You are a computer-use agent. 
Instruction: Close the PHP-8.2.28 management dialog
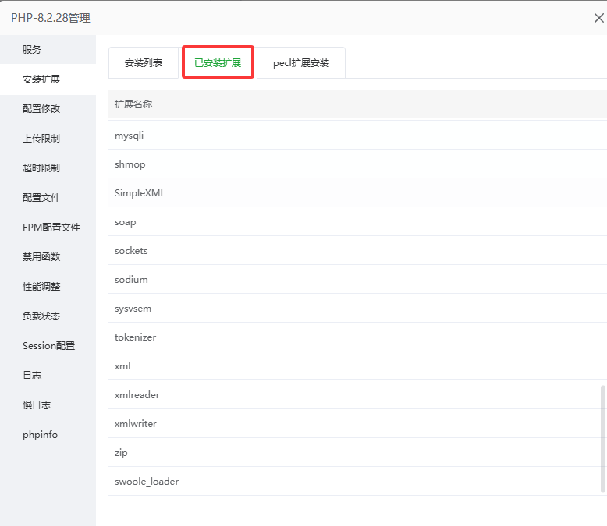pos(598,18)
